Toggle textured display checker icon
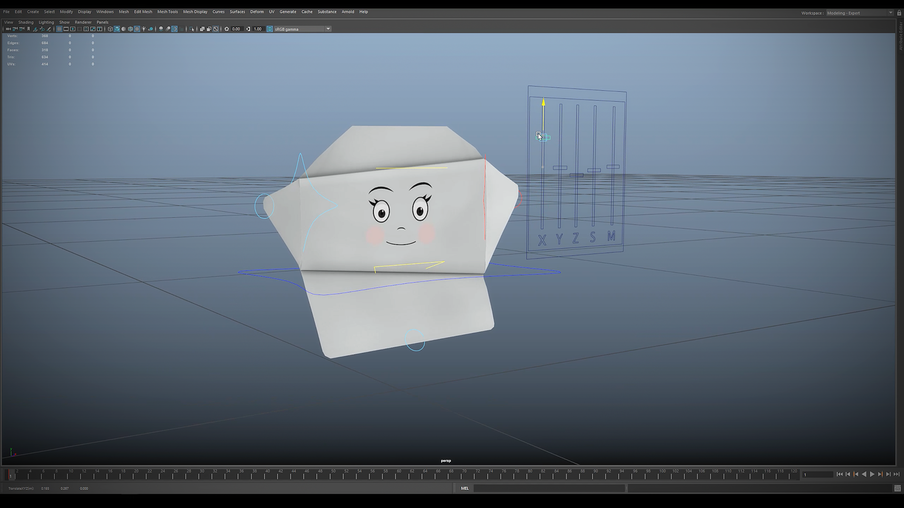 [x=137, y=29]
